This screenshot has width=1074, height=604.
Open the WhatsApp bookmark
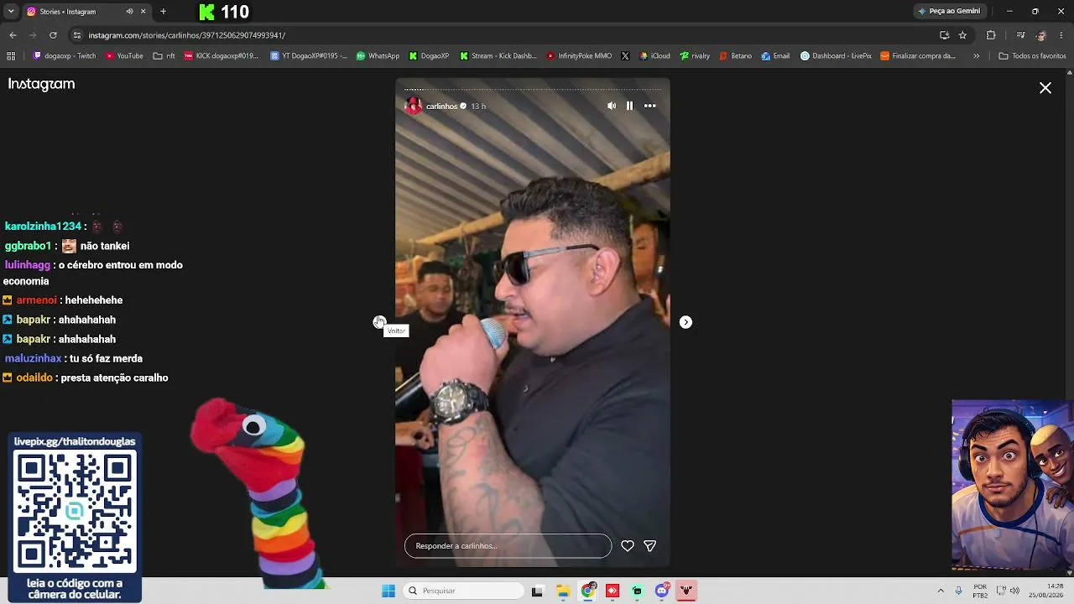coord(378,56)
